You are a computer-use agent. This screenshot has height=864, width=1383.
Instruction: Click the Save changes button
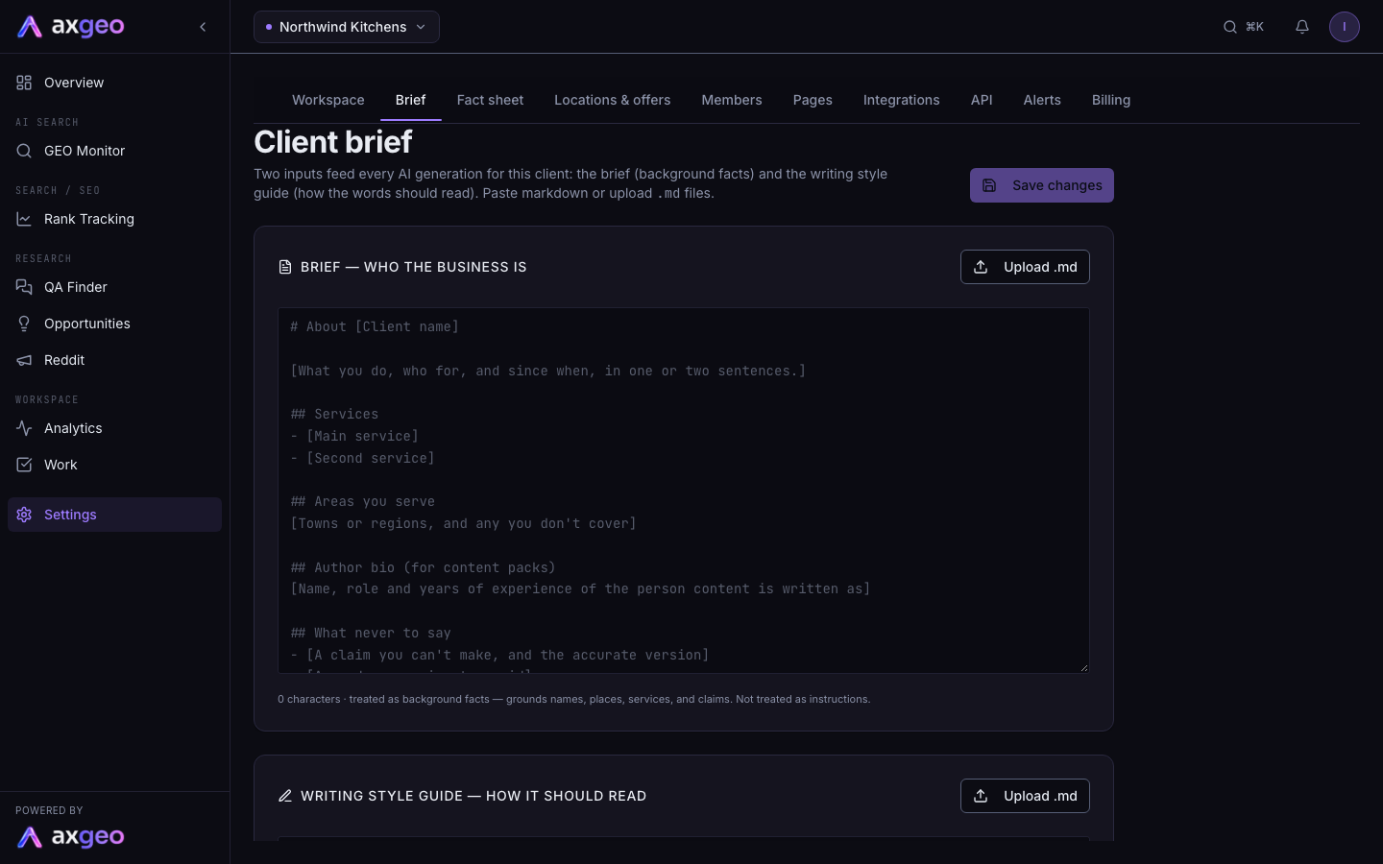click(1042, 185)
